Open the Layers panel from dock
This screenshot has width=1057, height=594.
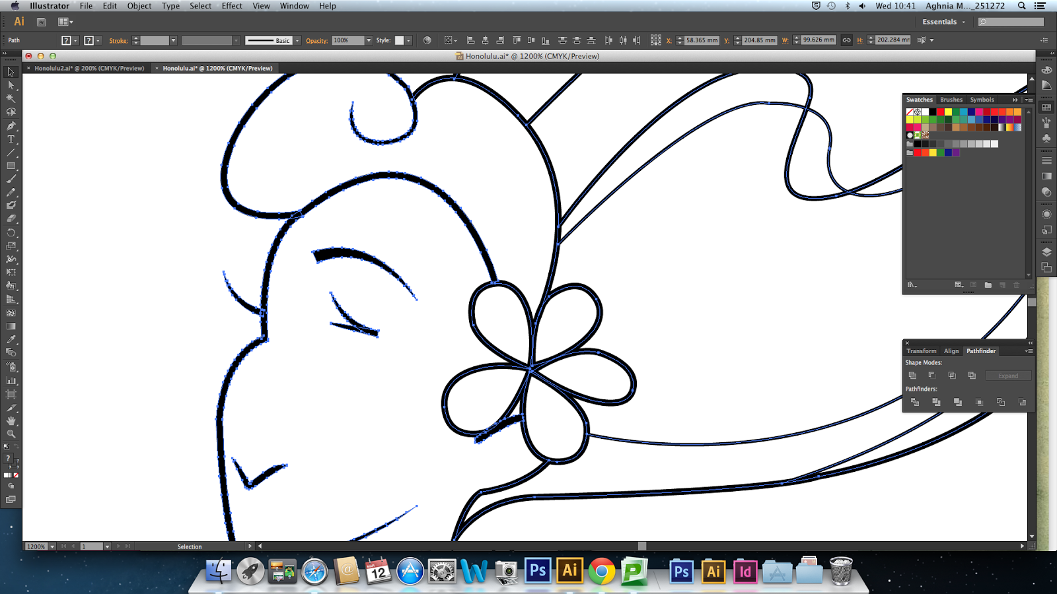click(x=1046, y=252)
